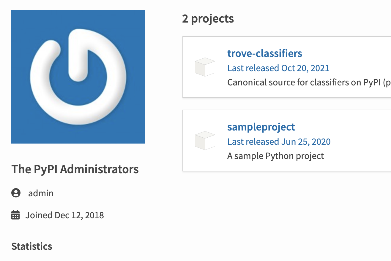Click the Statistics section heading
Screen dimensions: 391x261
pyautogui.click(x=31, y=246)
